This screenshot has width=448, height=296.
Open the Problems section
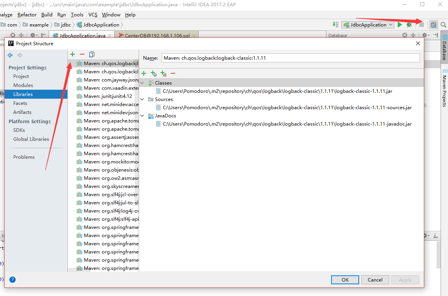point(24,157)
